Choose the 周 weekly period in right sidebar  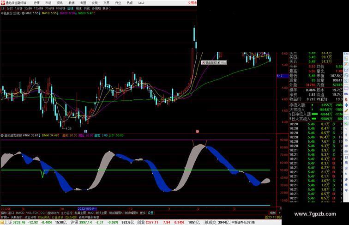click(x=346, y=163)
